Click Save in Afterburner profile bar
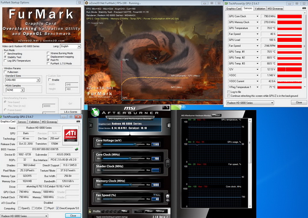This screenshot has width=308, height=218. 124,211
